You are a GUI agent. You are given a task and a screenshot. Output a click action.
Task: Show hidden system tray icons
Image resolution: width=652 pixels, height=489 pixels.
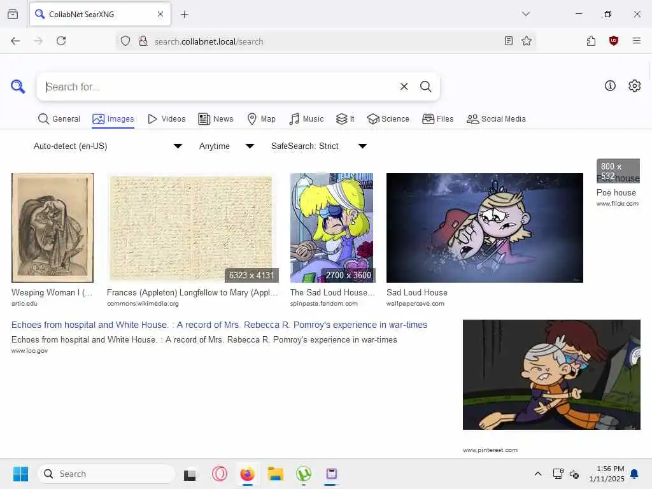tap(537, 474)
